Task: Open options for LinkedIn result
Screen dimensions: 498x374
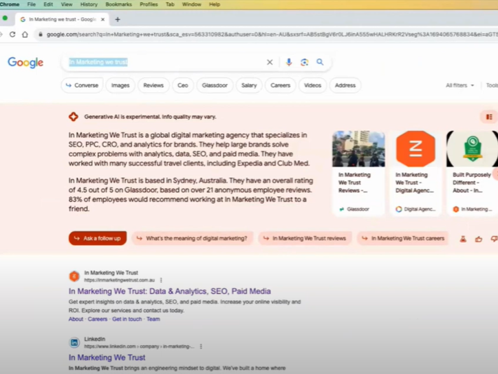Action: [201, 346]
